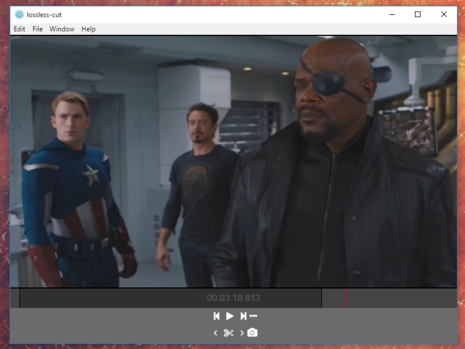Click the timeline right of the red marker

tap(401, 298)
